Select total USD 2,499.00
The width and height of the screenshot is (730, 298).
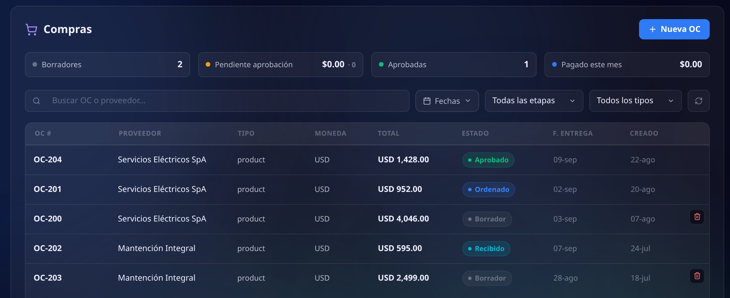[403, 278]
